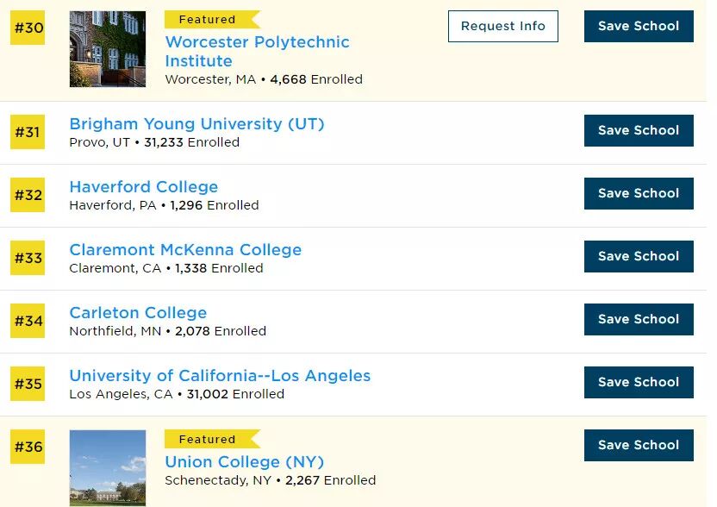
Task: Click the #30 rank badge
Action: coord(28,28)
